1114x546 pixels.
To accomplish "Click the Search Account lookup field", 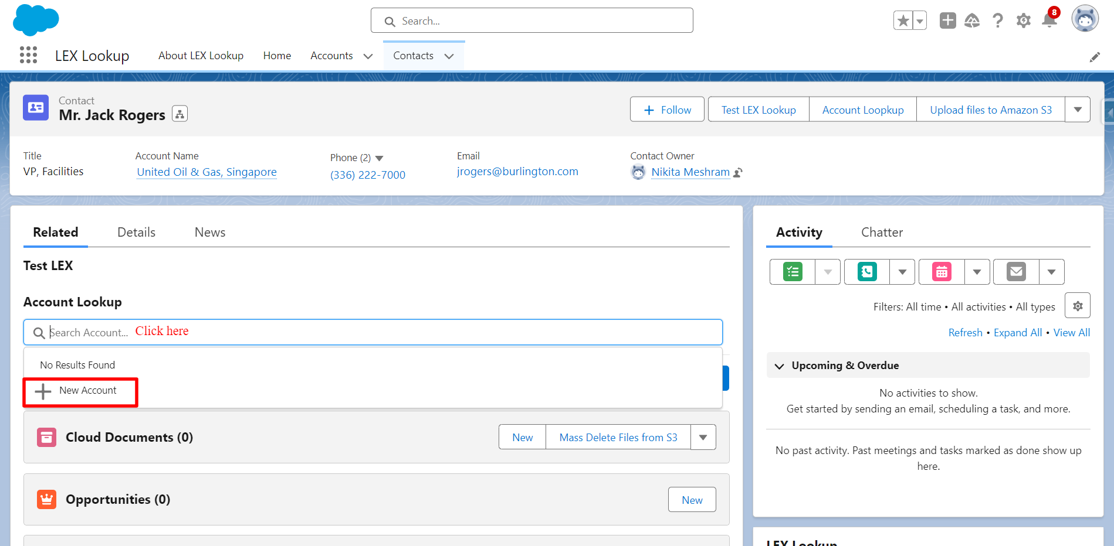I will point(373,332).
